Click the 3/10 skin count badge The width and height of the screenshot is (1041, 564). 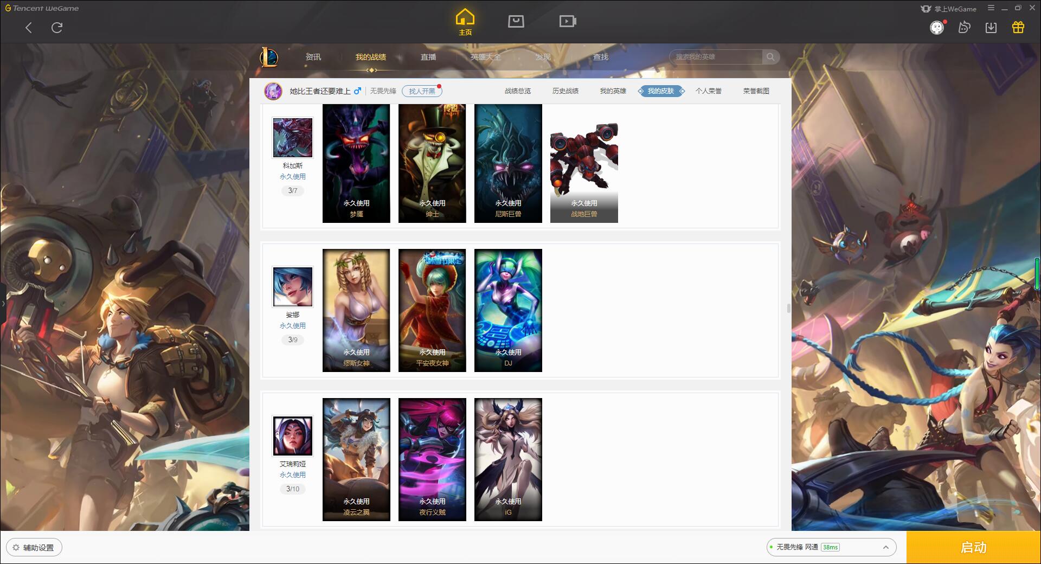coord(293,489)
